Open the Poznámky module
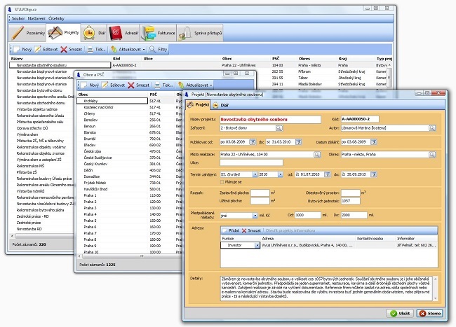The width and height of the screenshot is (456, 327). click(x=28, y=32)
